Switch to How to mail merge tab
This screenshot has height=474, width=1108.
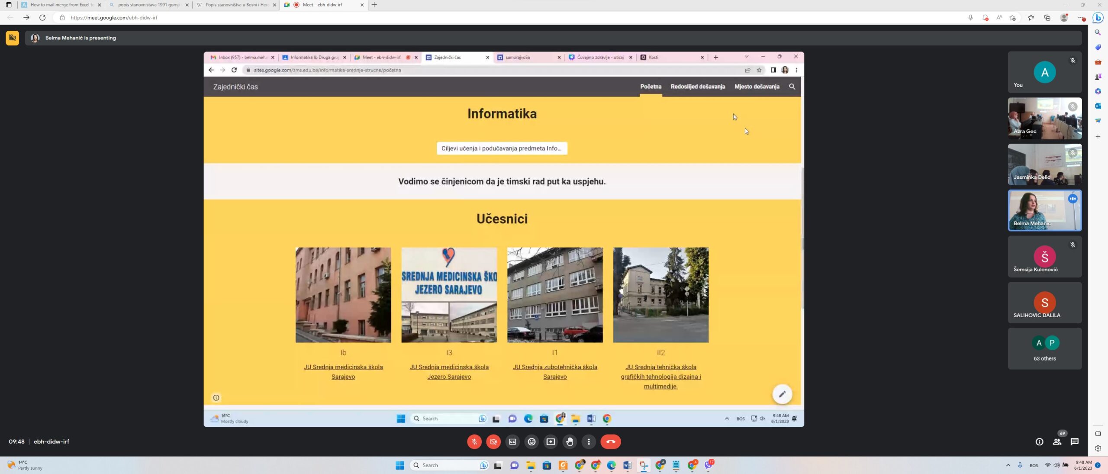click(61, 5)
